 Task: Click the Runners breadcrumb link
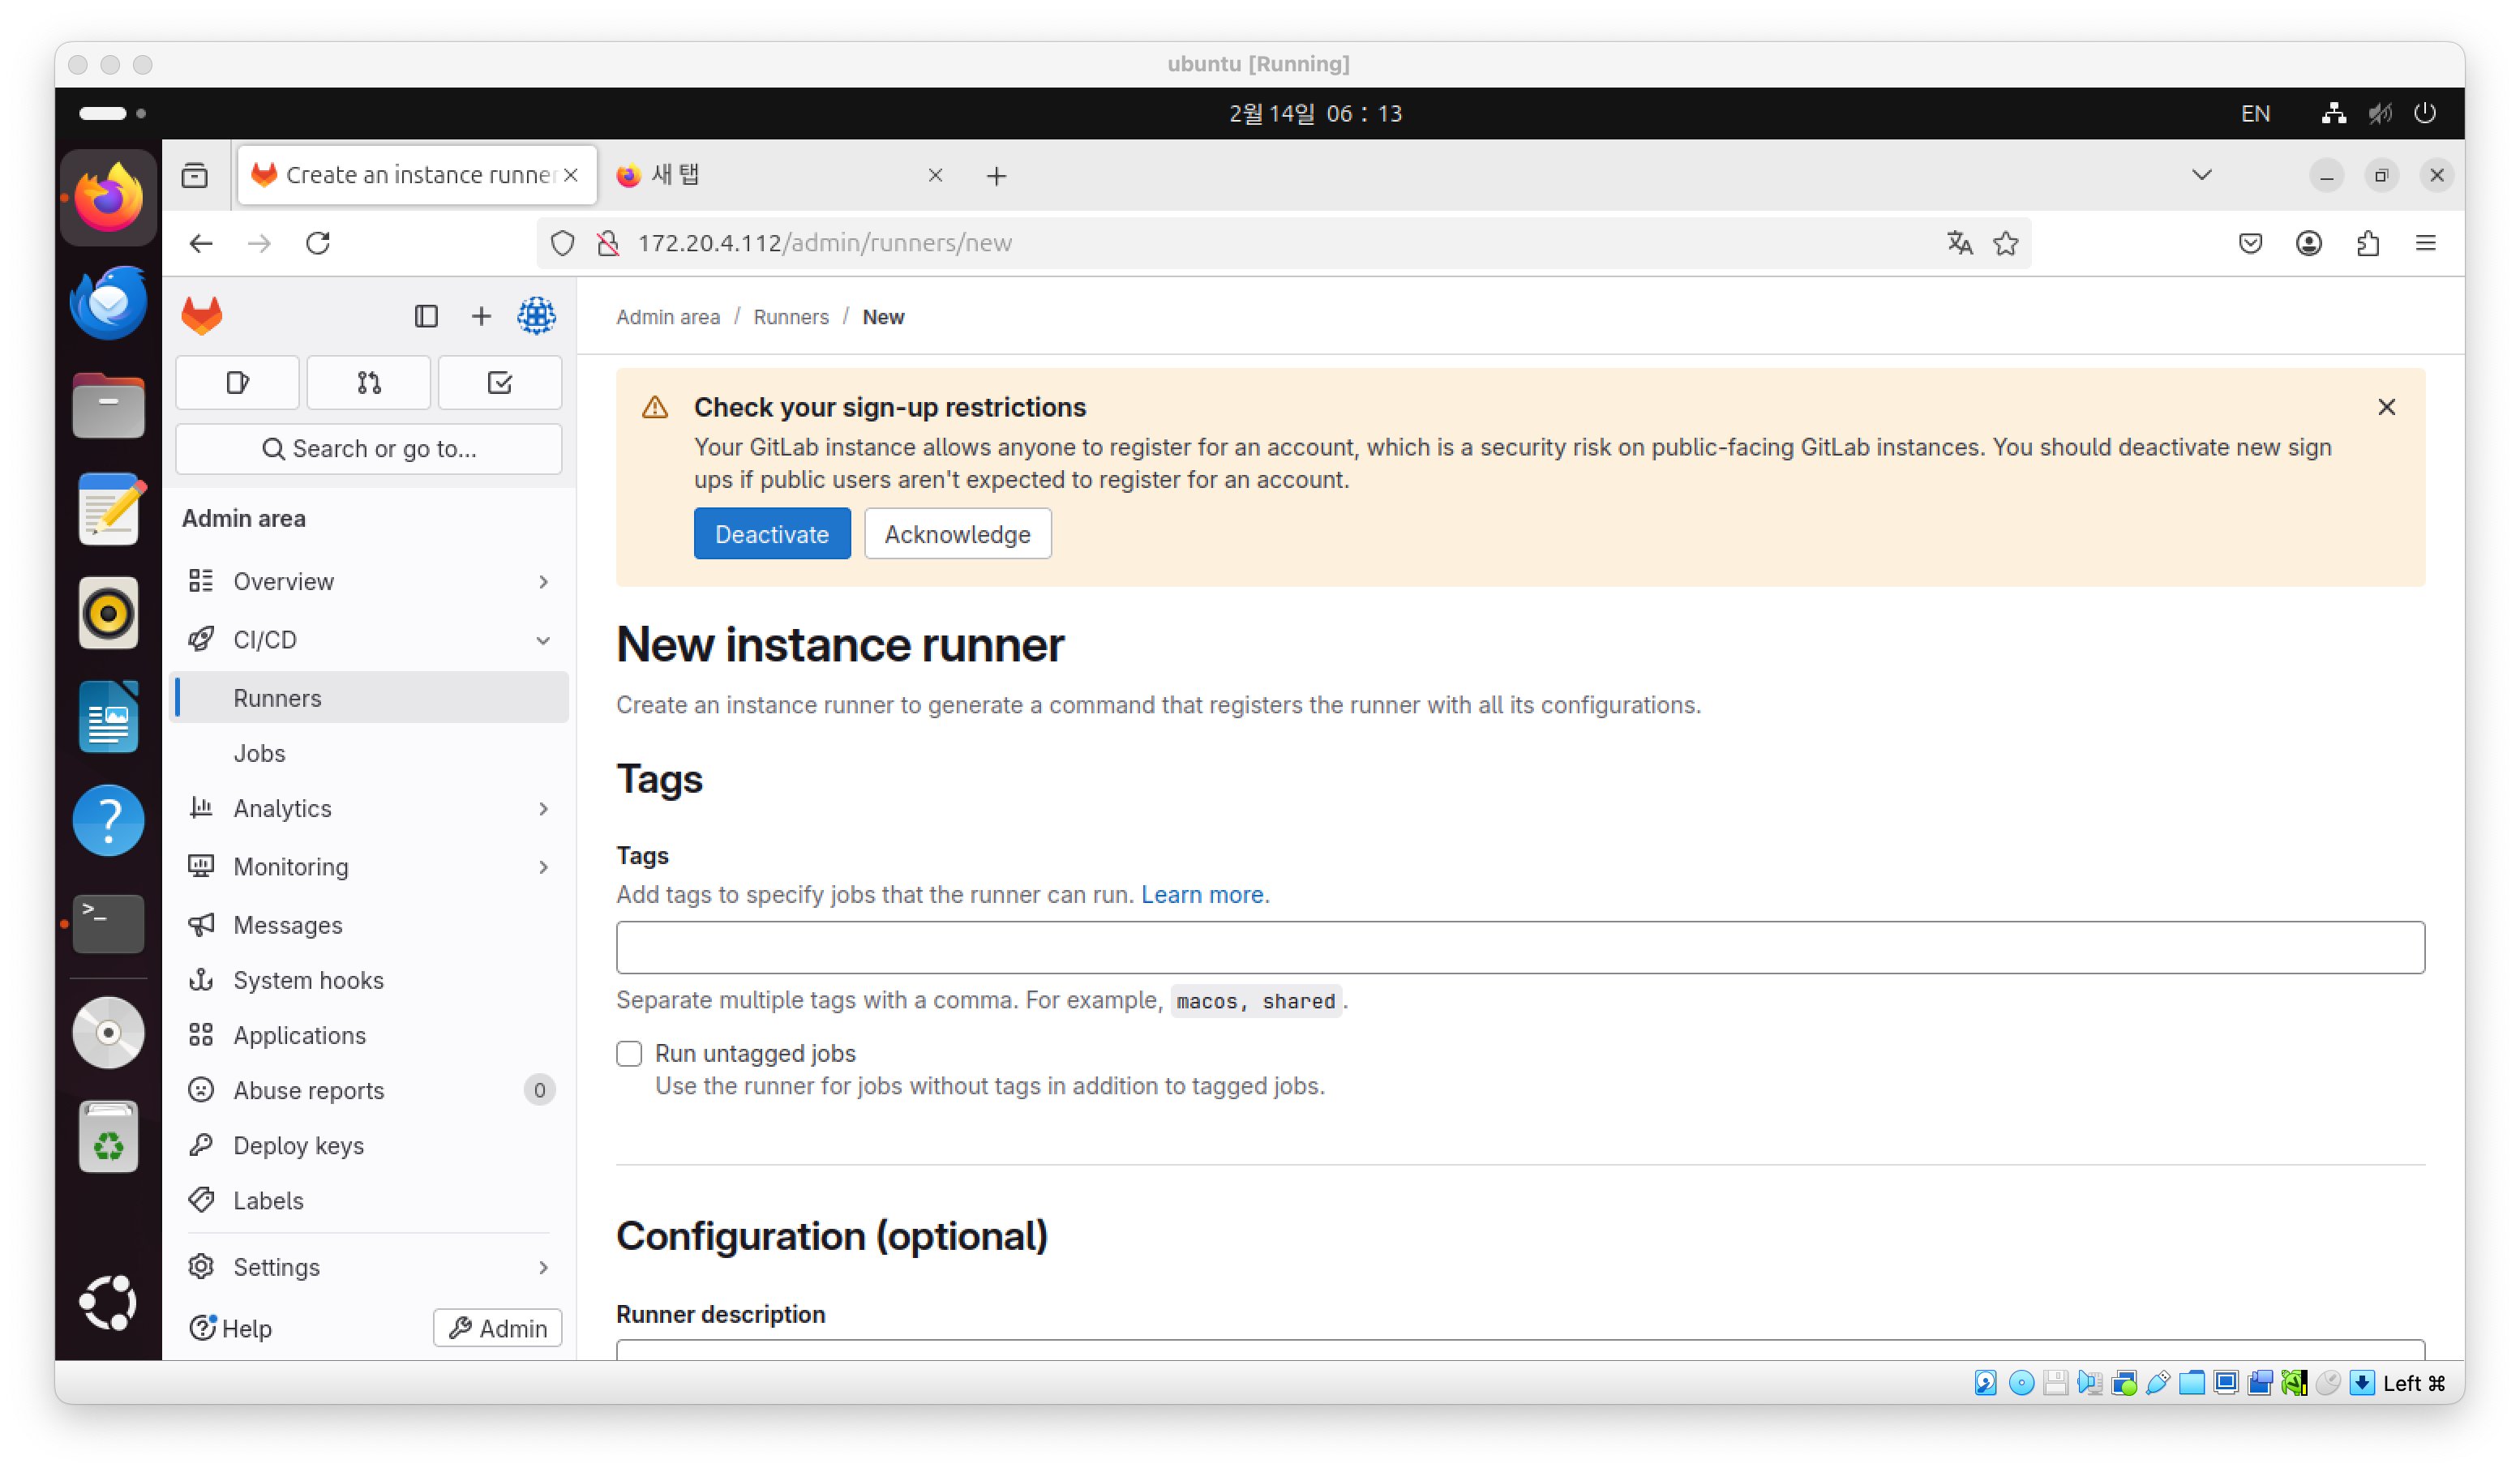tap(791, 317)
